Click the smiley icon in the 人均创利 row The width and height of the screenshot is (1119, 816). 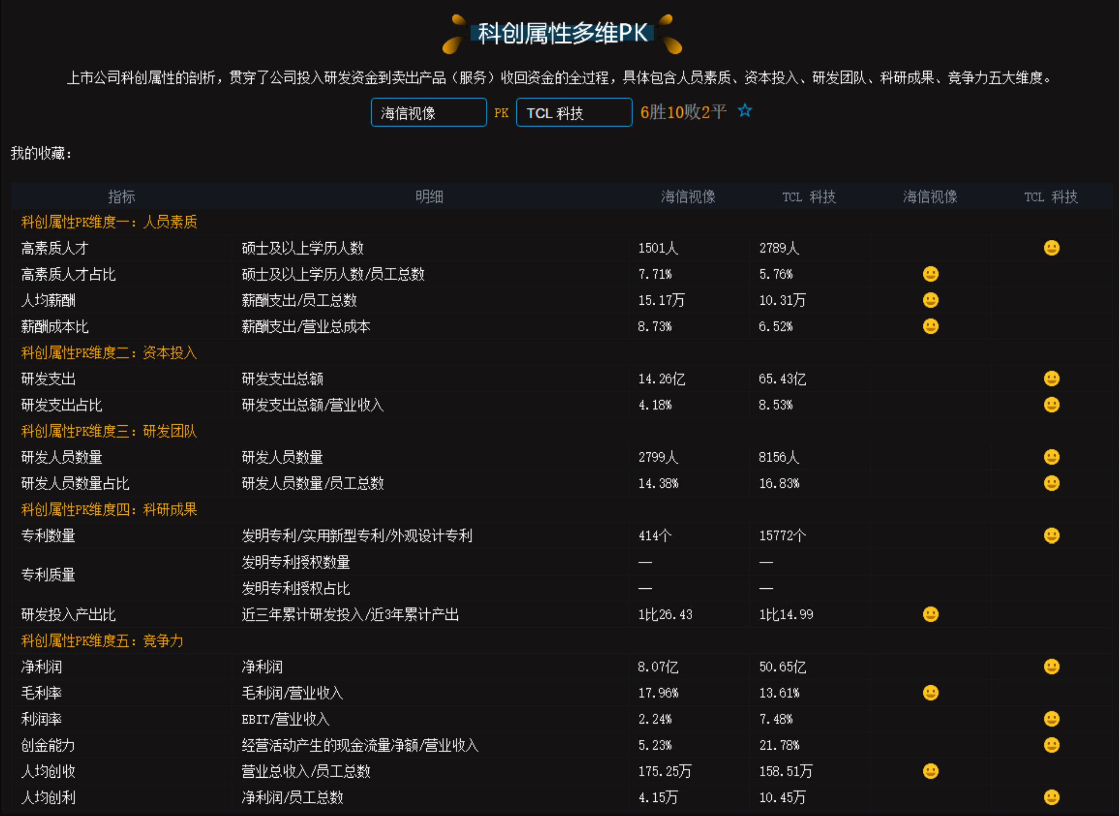(x=1051, y=797)
